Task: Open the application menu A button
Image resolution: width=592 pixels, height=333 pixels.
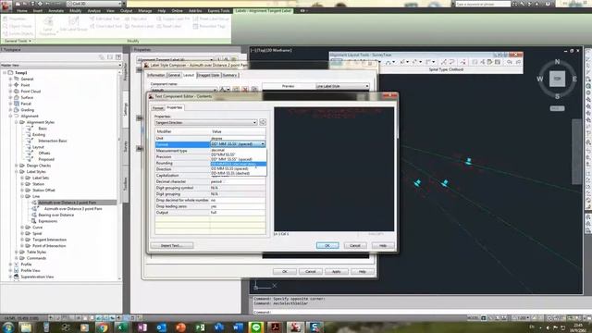Action: [x=6, y=6]
